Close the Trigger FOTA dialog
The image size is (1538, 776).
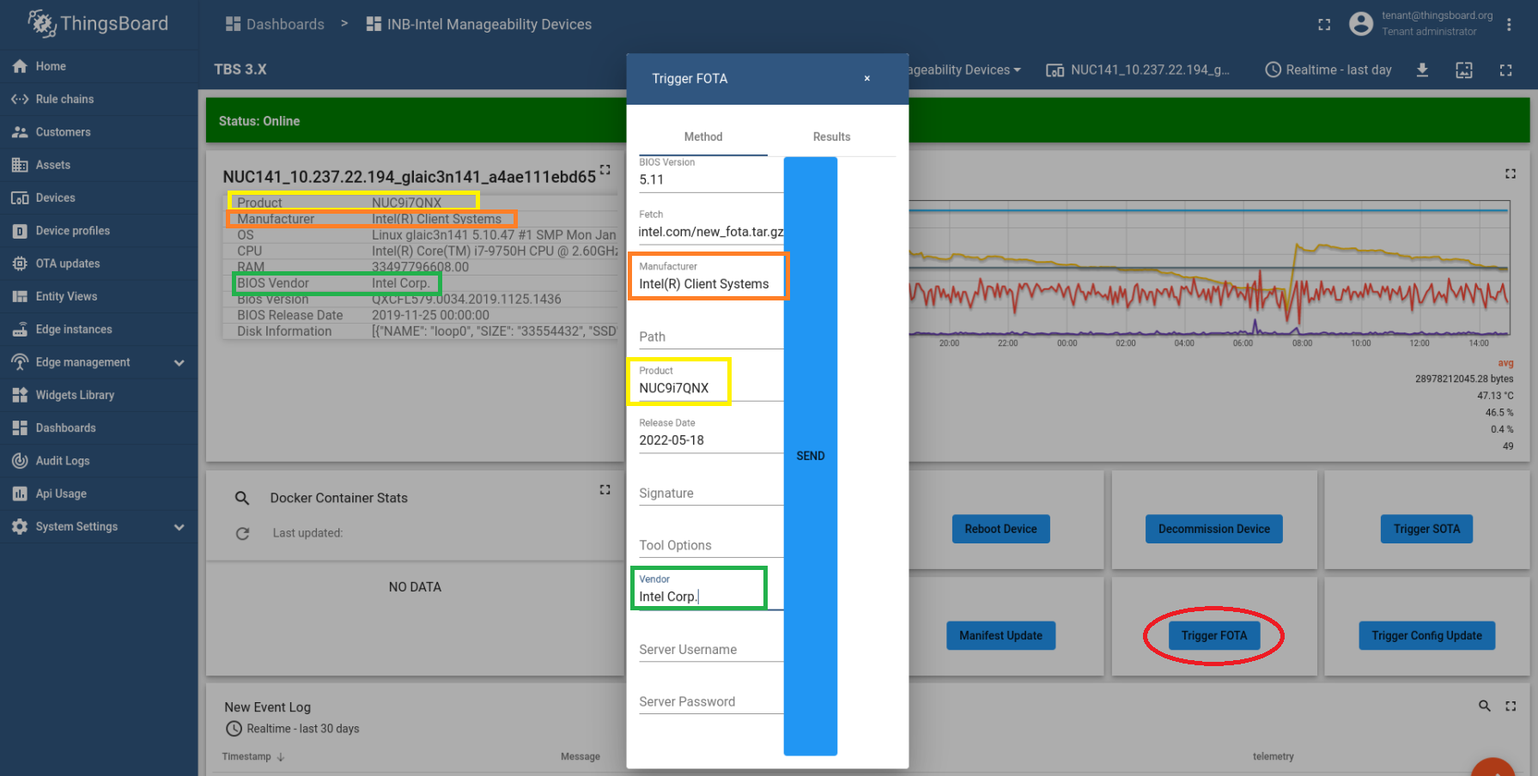867,78
